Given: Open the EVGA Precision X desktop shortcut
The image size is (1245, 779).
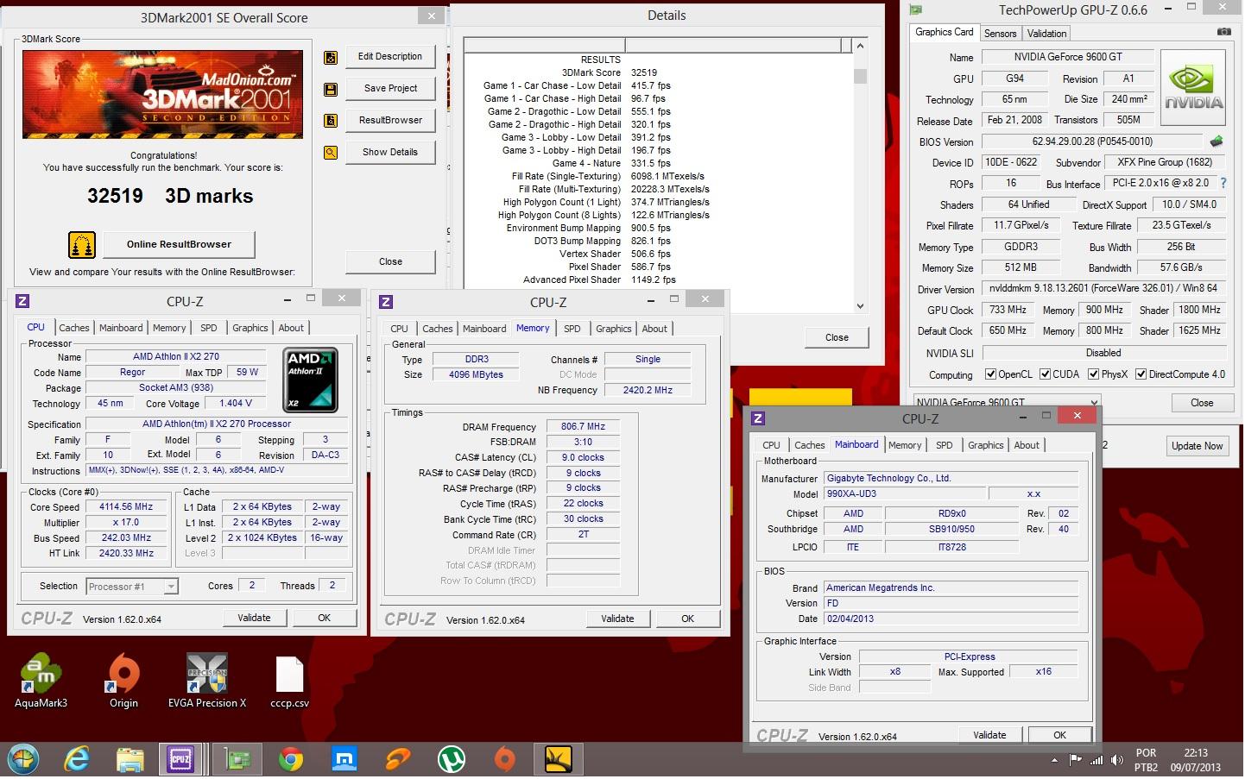Looking at the screenshot, I should coord(207,682).
